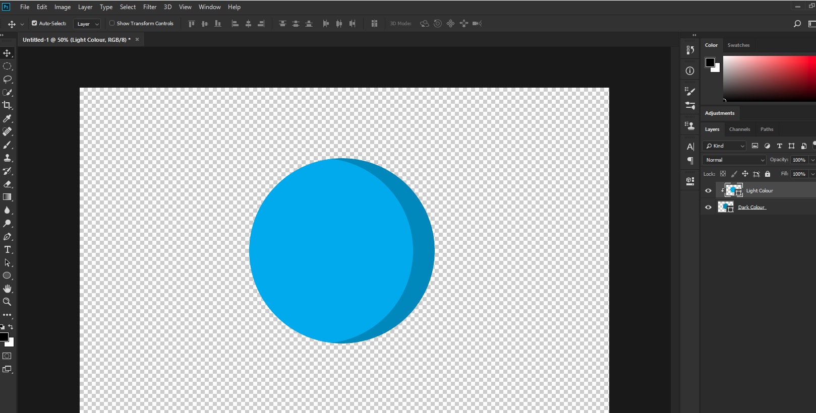Select the Eraser tool
This screenshot has height=413, width=816.
tap(7, 184)
